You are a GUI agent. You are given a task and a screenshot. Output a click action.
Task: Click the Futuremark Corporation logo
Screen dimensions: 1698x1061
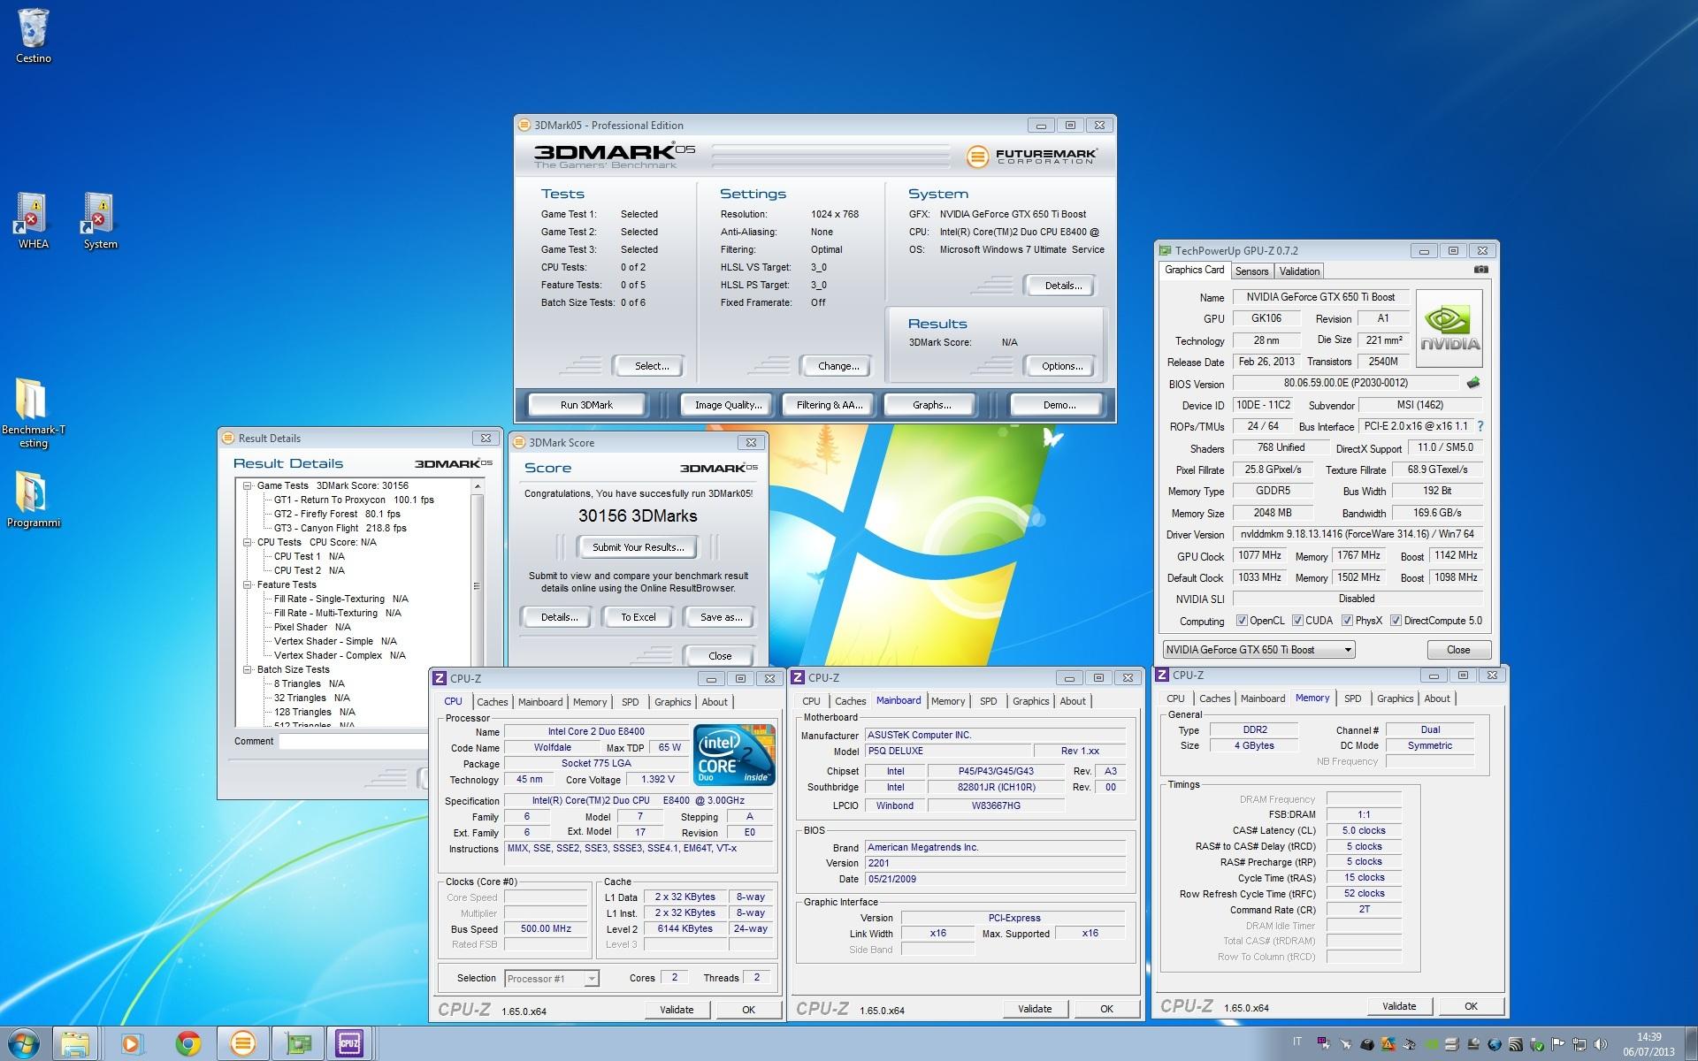1031,156
